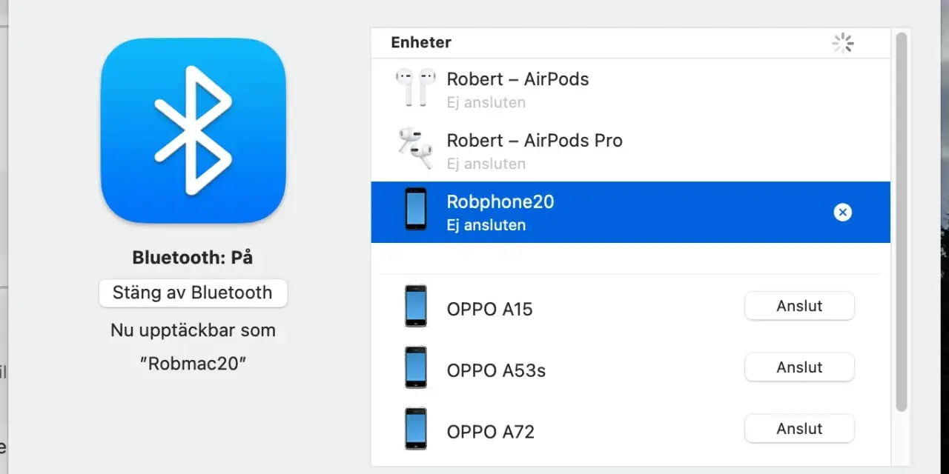Click the AirPods Pro device icon
This screenshot has height=474, width=949.
[415, 149]
